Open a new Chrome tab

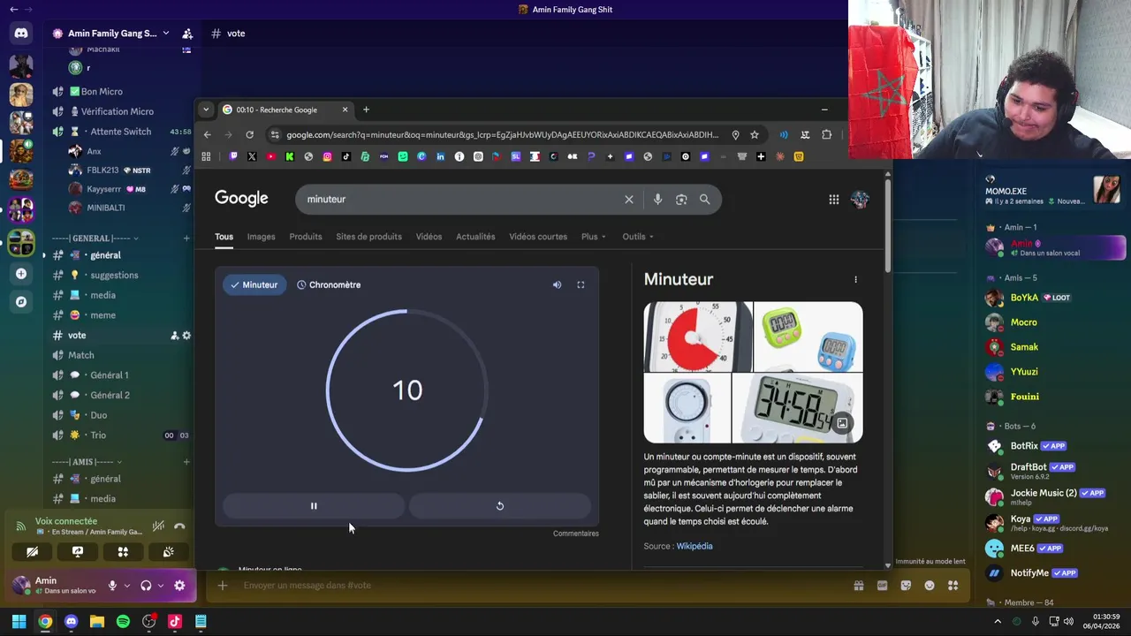(366, 110)
